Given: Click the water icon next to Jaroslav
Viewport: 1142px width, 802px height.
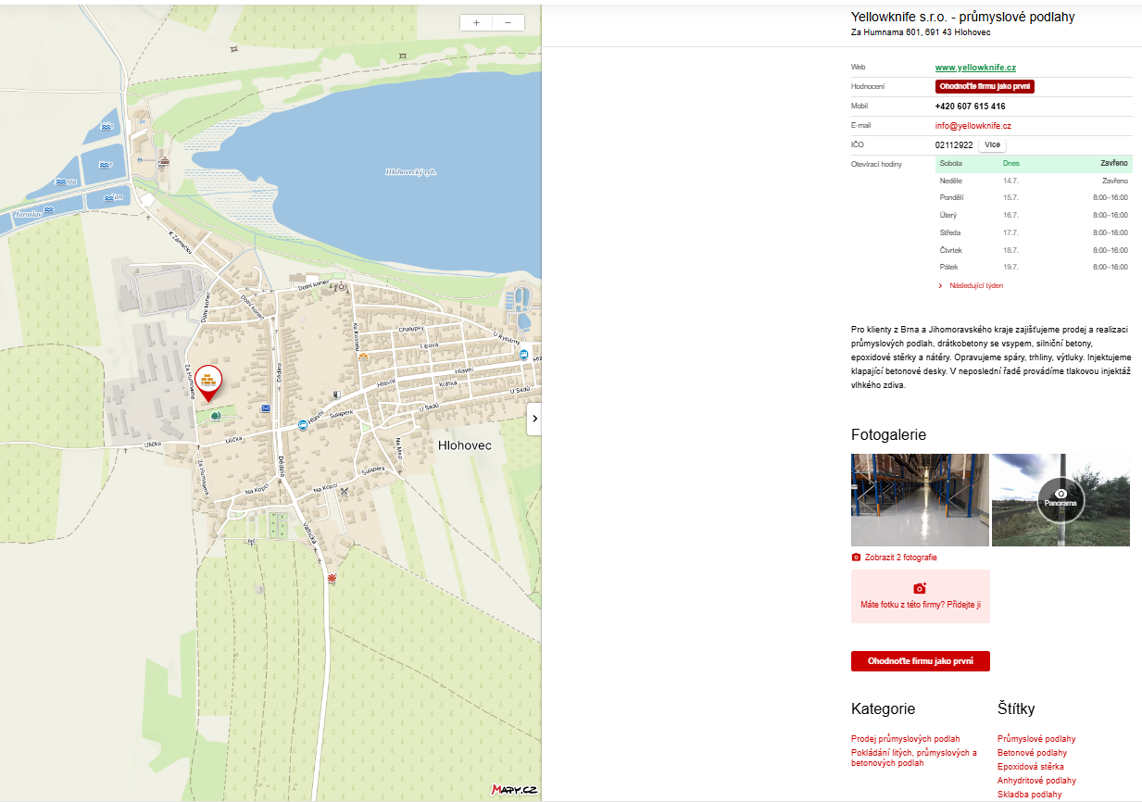Looking at the screenshot, I should click(x=48, y=210).
